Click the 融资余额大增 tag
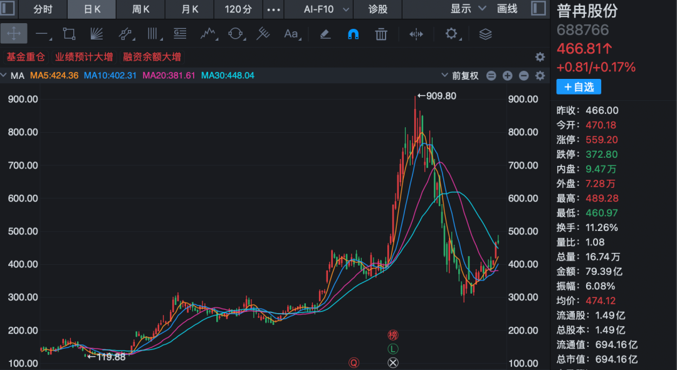 (x=152, y=57)
